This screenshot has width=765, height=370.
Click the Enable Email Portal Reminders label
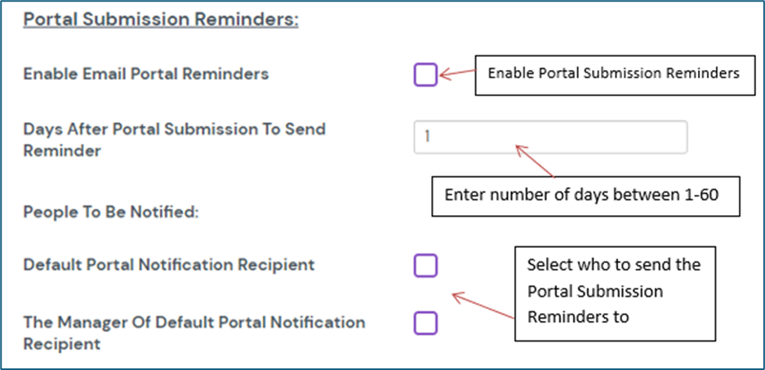(x=146, y=74)
